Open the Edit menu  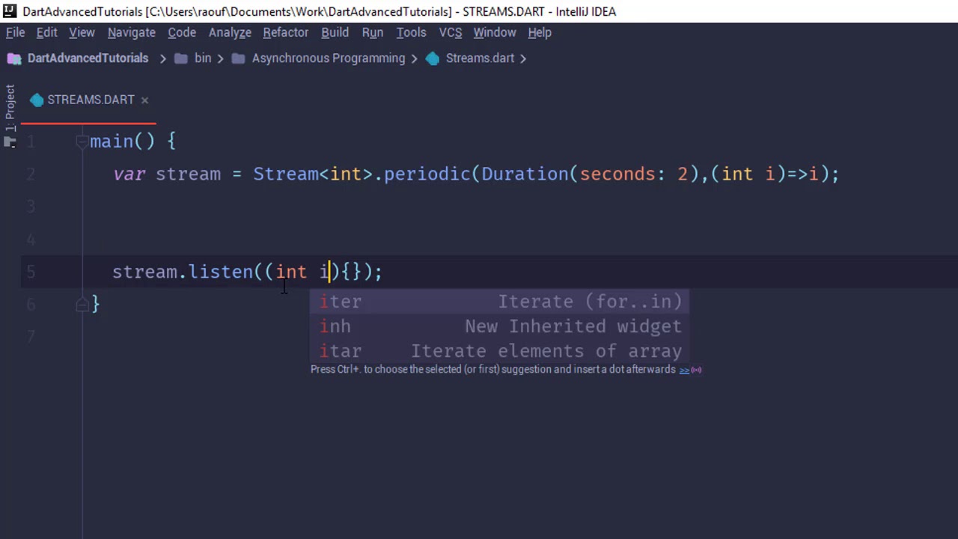pyautogui.click(x=46, y=33)
